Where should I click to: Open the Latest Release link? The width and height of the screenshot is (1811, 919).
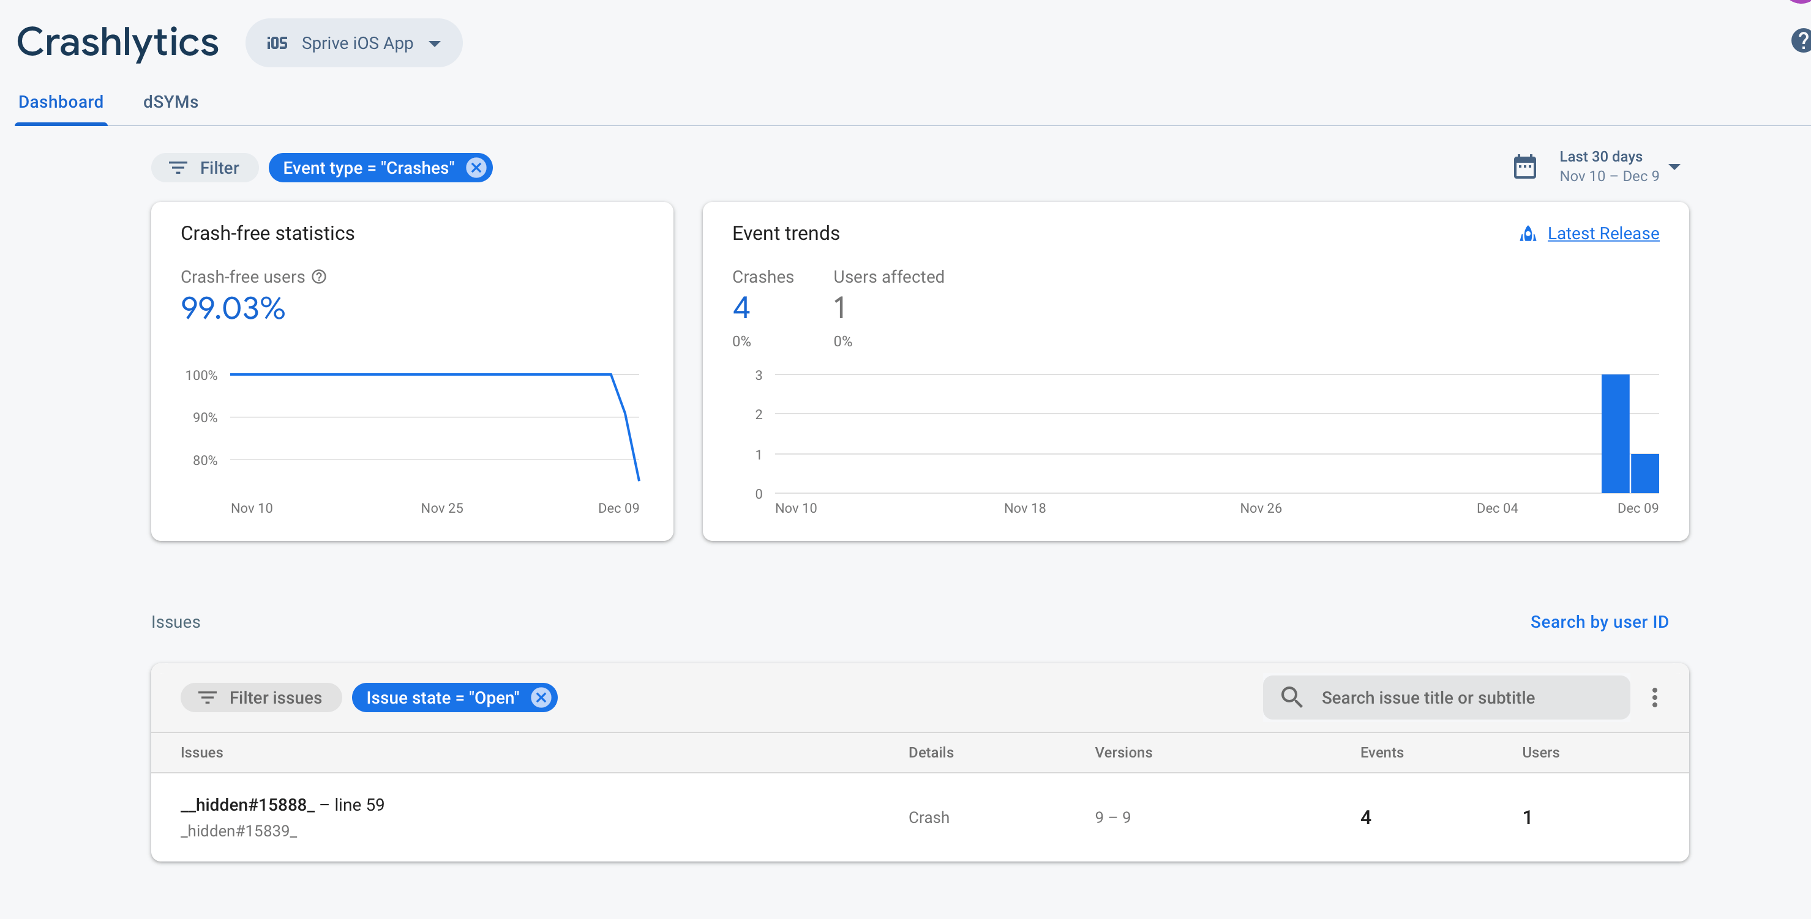[x=1603, y=233]
